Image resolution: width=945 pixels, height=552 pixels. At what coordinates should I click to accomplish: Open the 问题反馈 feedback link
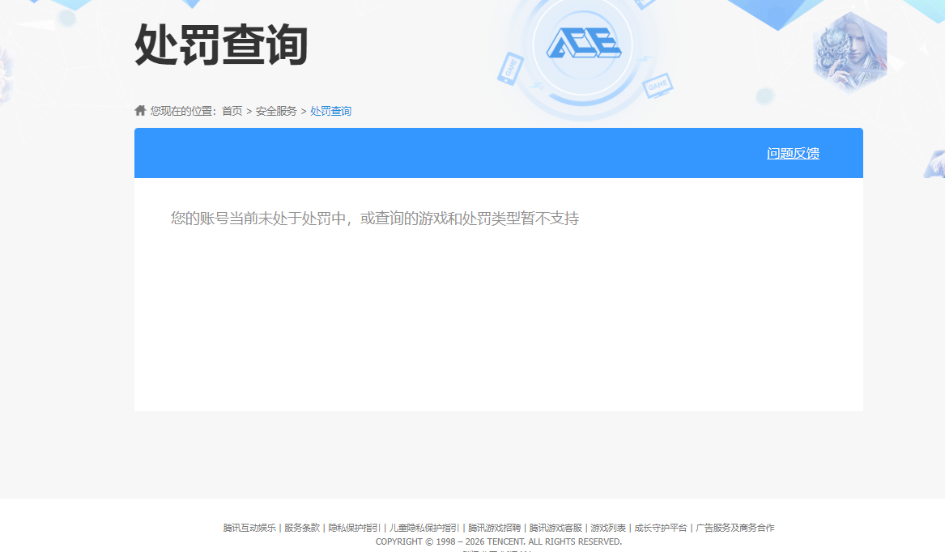(793, 153)
